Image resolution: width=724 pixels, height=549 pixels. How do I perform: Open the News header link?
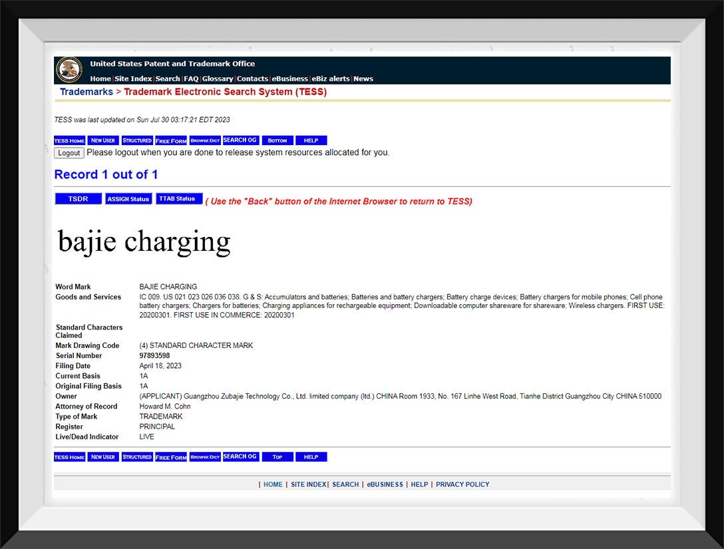pos(363,79)
